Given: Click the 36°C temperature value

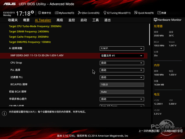Looking at the screenshot, I should pos(171,36).
